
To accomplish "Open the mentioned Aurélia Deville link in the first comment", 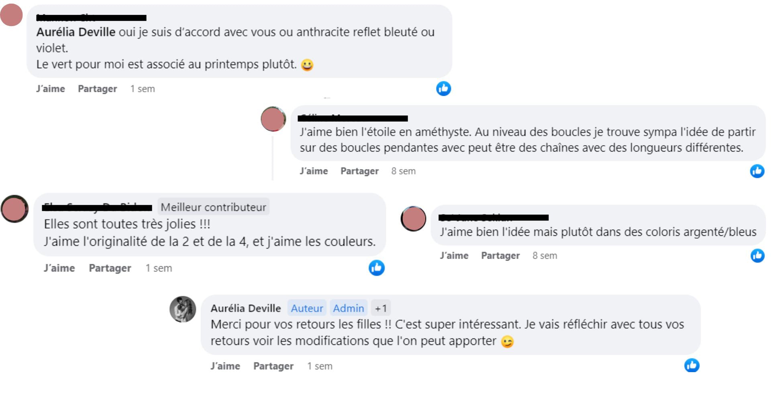I will click(x=76, y=32).
